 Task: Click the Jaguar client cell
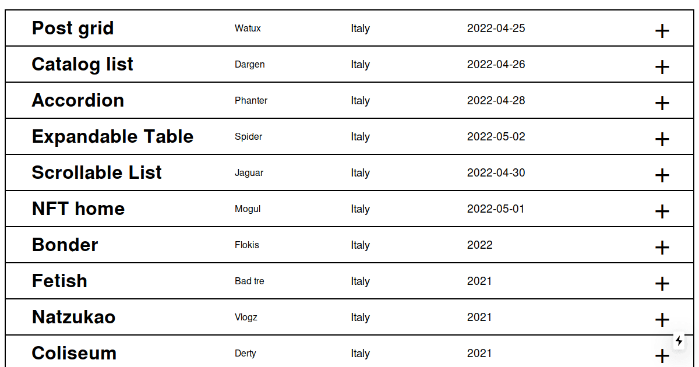(x=249, y=172)
